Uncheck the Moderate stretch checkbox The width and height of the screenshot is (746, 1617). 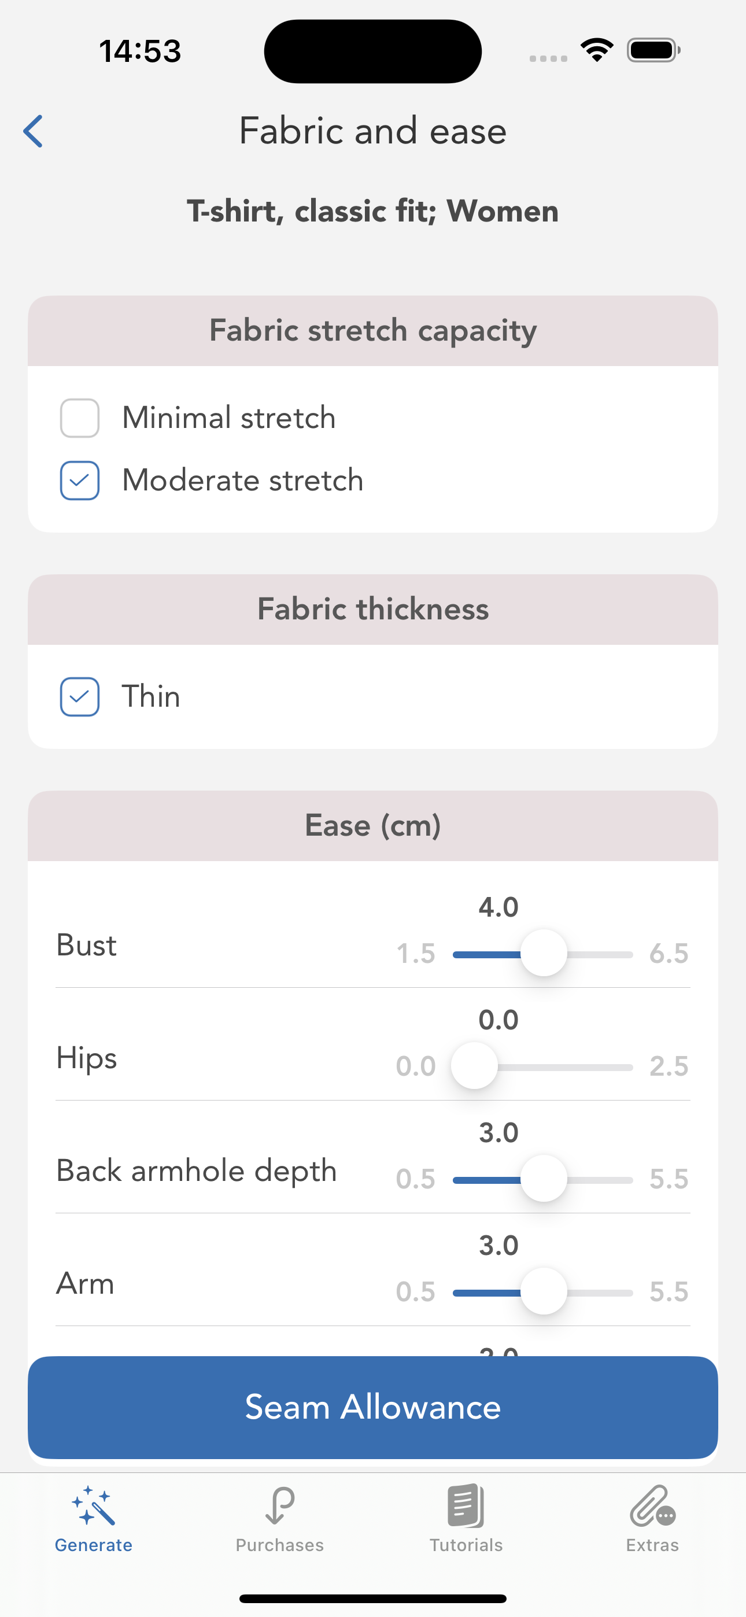(x=80, y=481)
